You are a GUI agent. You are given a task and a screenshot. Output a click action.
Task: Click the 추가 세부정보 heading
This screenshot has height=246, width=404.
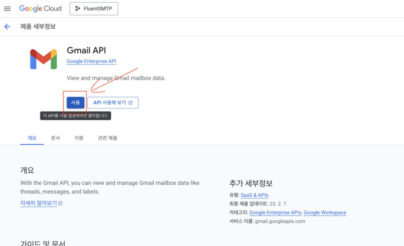pos(251,183)
